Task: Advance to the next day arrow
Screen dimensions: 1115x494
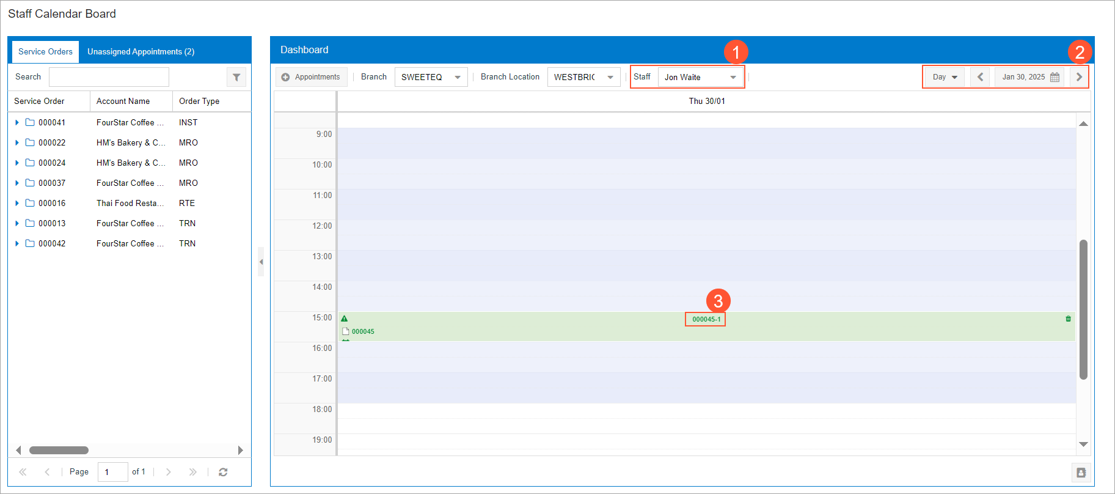Action: click(x=1079, y=77)
